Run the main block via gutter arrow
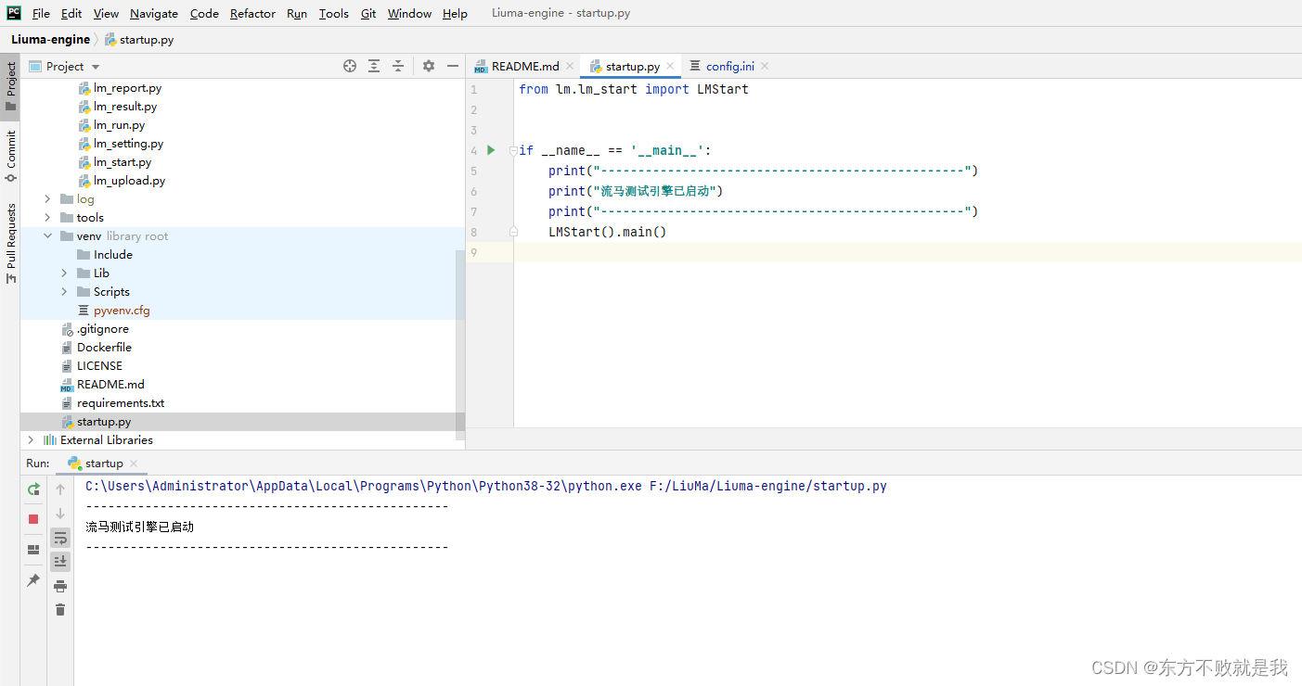 click(491, 150)
